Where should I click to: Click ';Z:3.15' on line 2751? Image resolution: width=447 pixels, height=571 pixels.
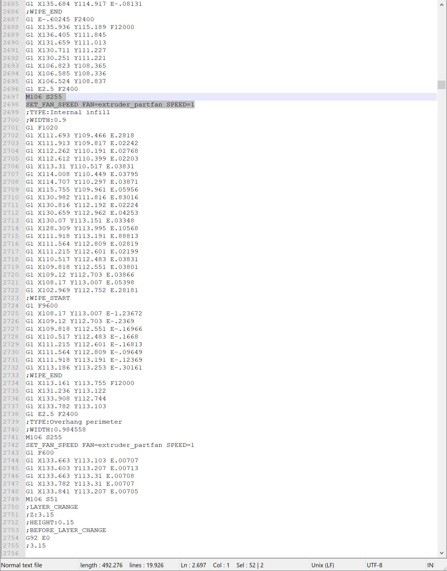(x=40, y=515)
